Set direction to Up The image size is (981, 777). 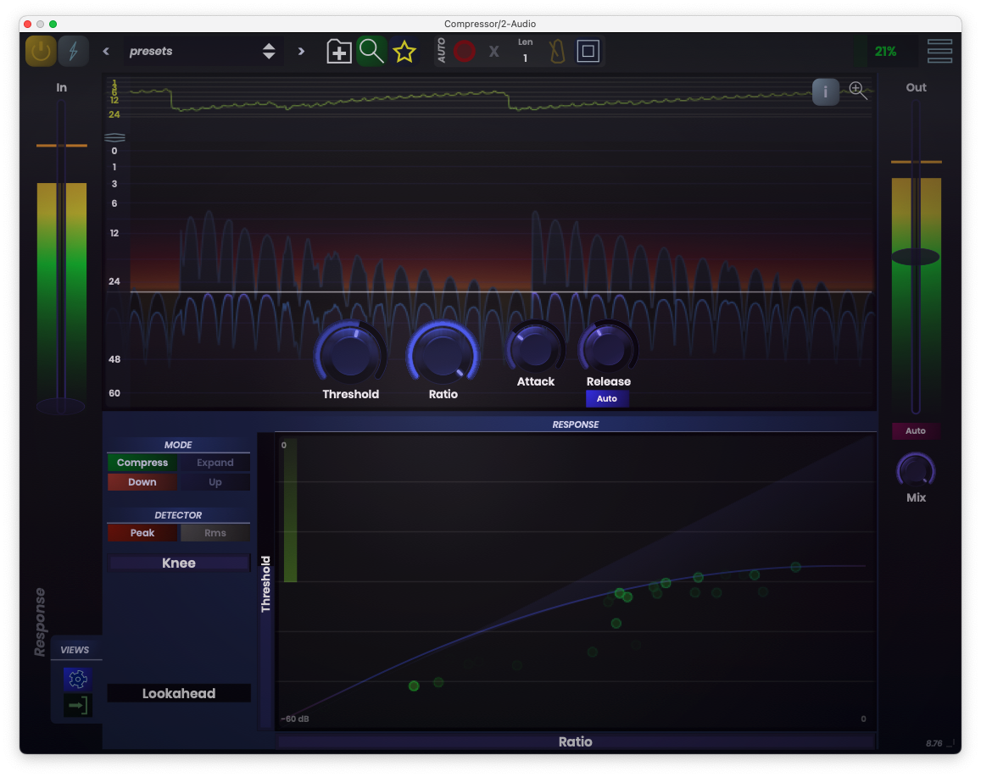pyautogui.click(x=215, y=482)
